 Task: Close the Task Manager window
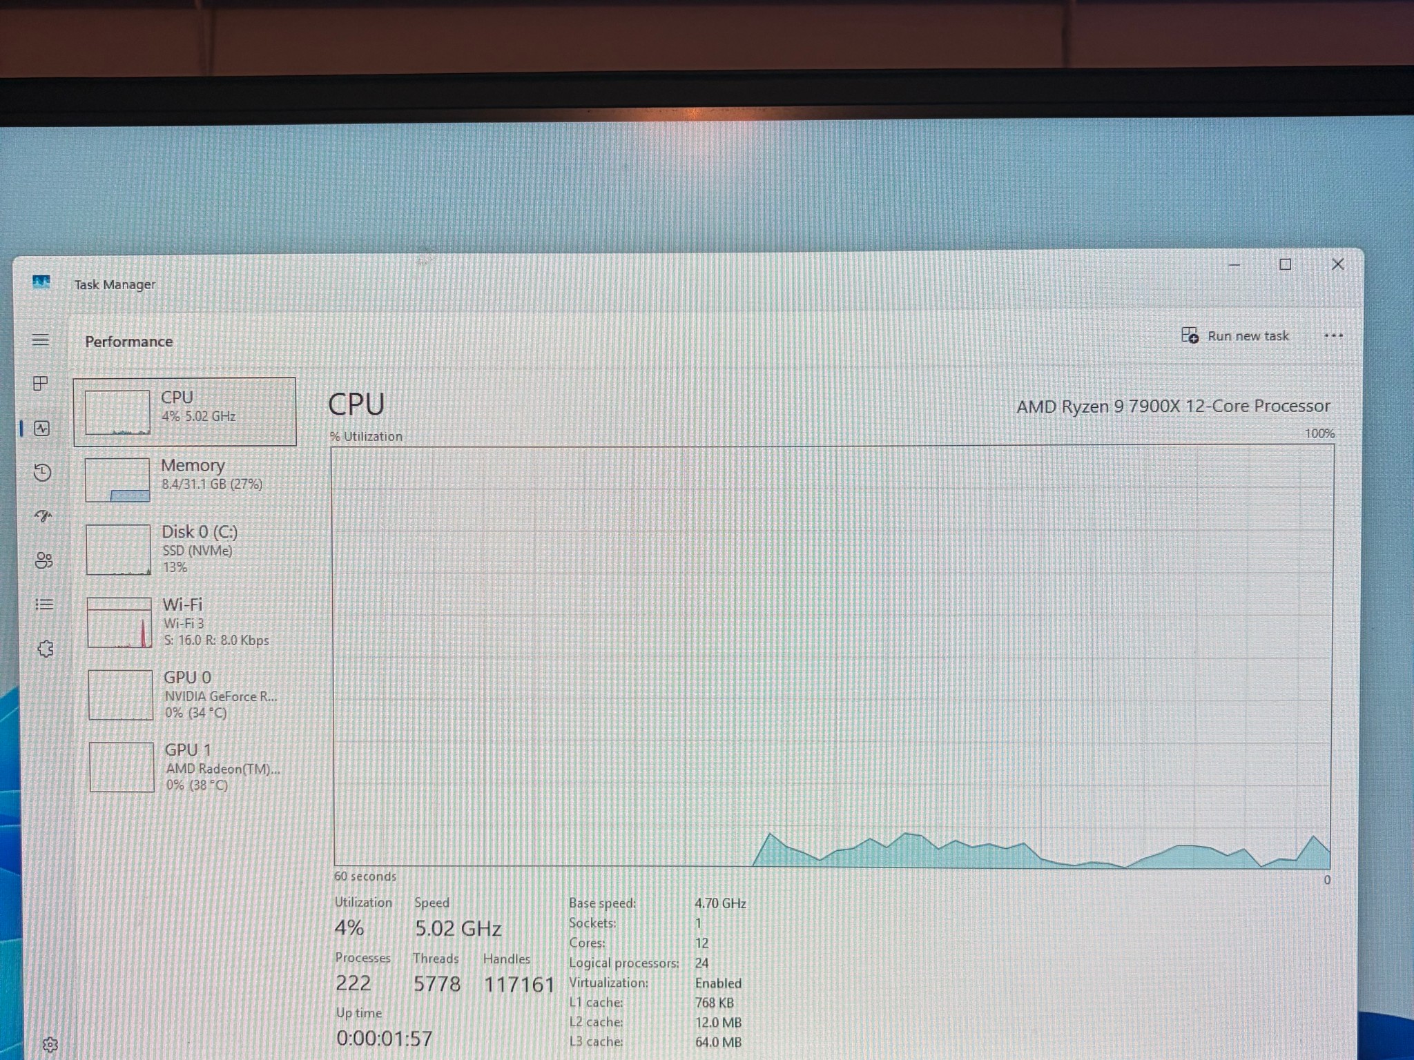(1337, 264)
